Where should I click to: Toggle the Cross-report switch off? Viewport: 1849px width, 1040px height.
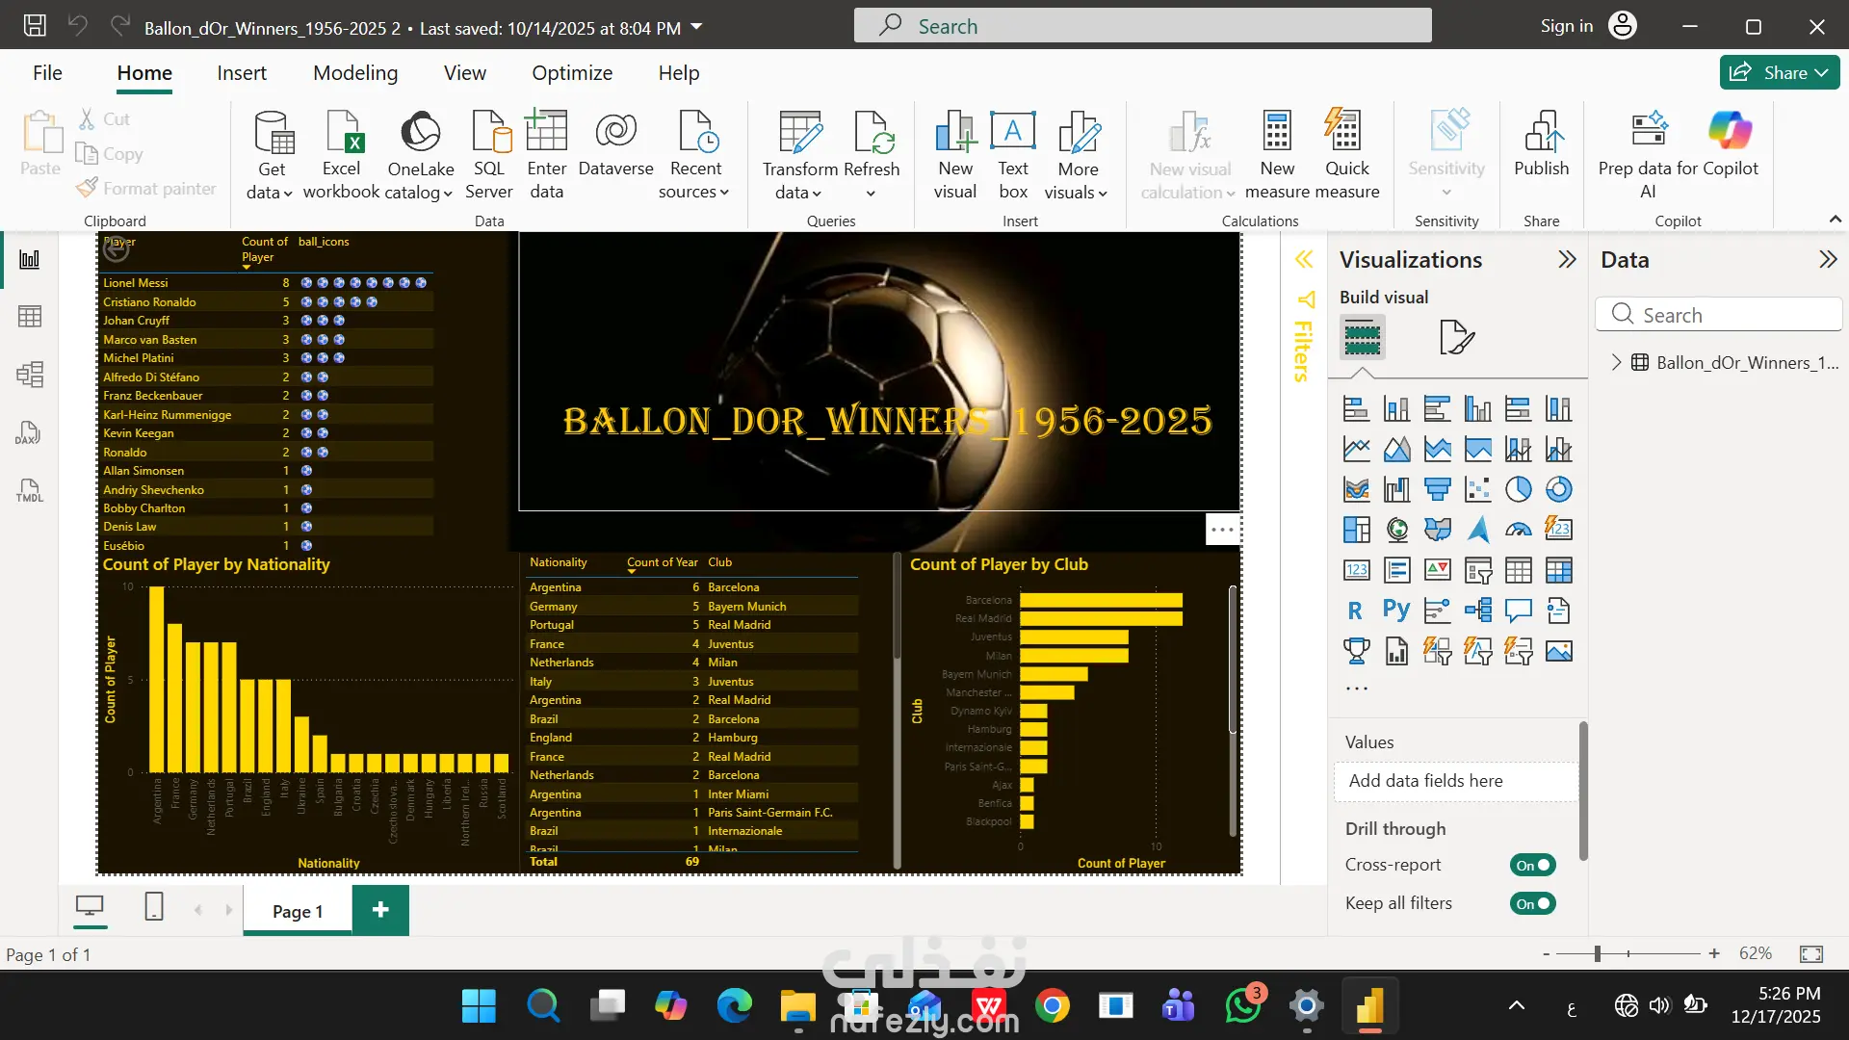tap(1532, 865)
